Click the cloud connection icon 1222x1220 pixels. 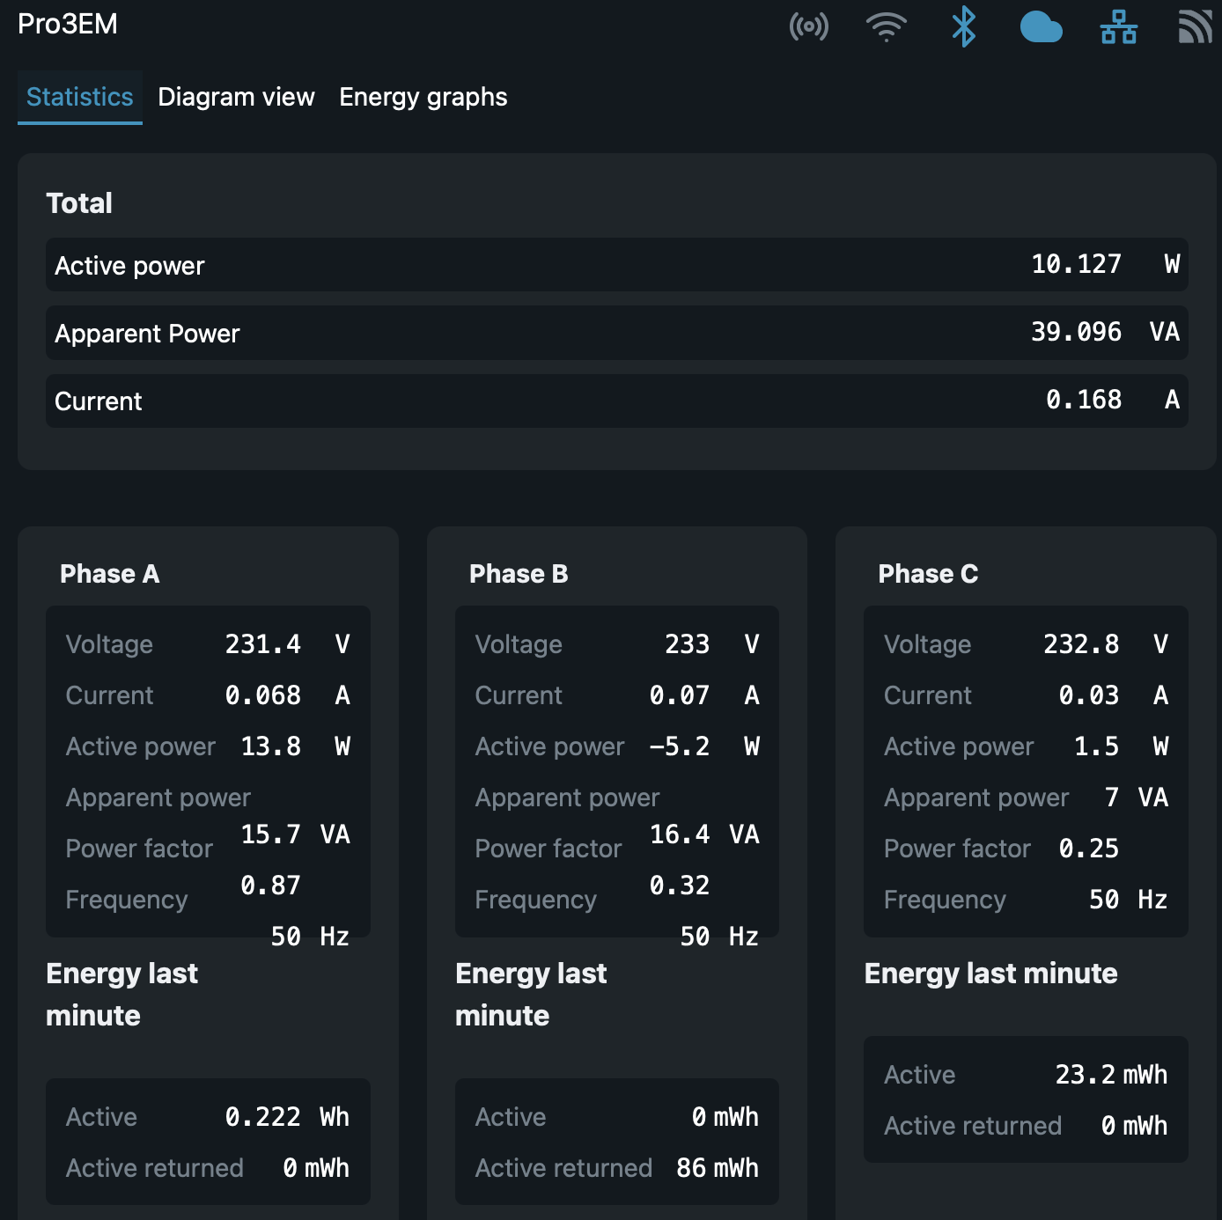pos(1041,27)
